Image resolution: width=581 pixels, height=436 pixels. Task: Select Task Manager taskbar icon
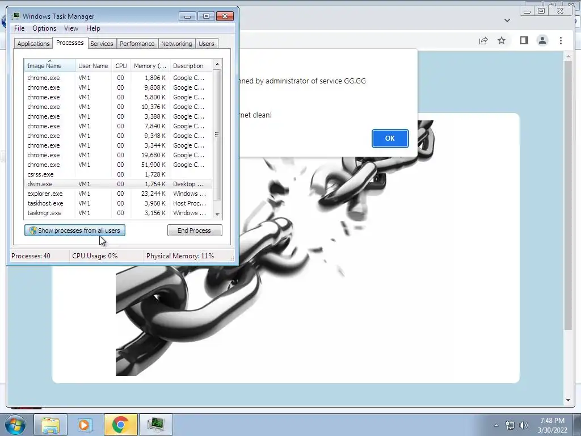click(155, 425)
